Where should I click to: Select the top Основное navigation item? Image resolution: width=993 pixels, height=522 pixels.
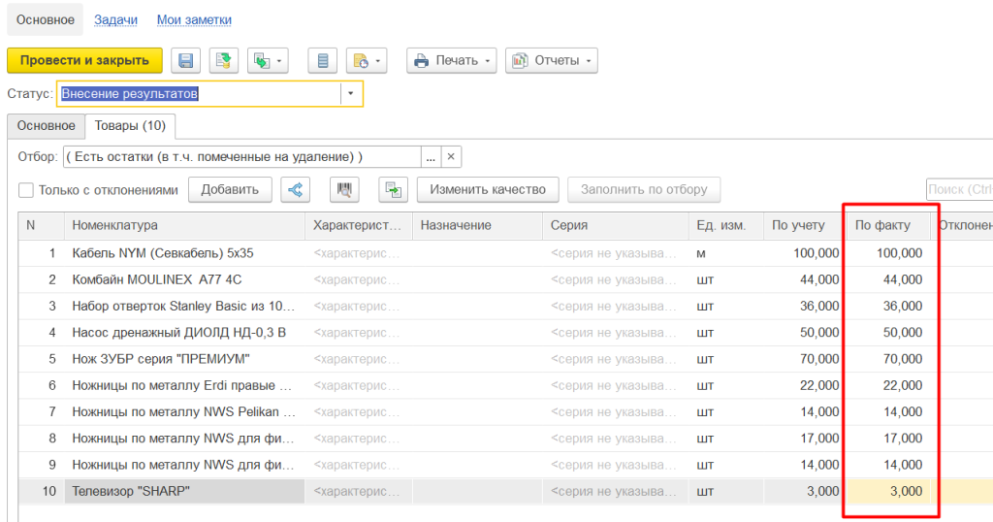(x=46, y=19)
